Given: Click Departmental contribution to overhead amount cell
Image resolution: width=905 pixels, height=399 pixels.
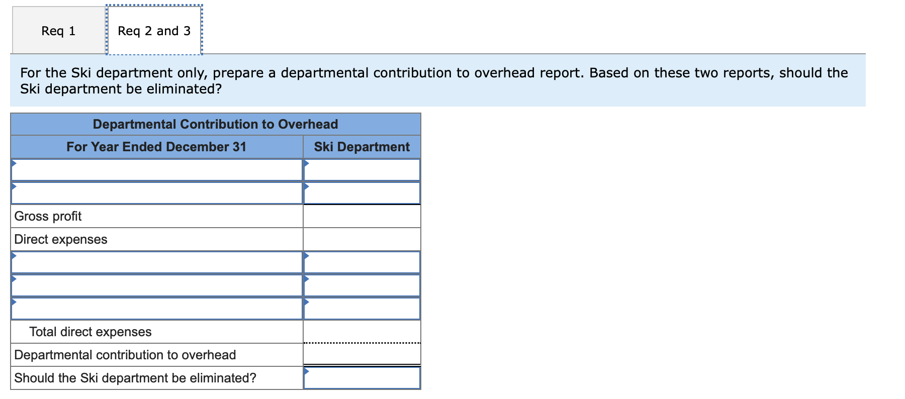Looking at the screenshot, I should point(362,355).
